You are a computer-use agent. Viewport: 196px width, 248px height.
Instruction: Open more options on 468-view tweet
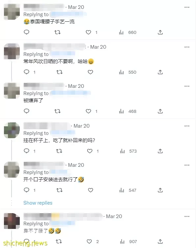coord(187,86)
